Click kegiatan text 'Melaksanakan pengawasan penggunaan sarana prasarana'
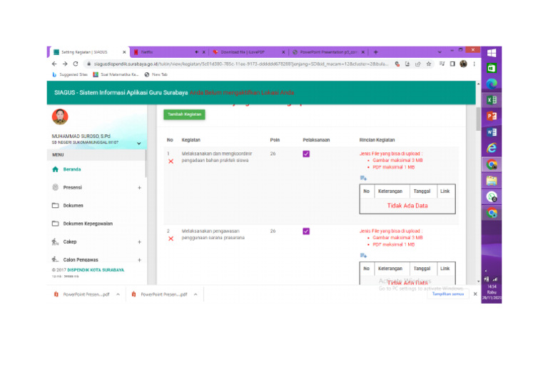Image resolution: width=548 pixels, height=388 pixels. click(x=213, y=234)
